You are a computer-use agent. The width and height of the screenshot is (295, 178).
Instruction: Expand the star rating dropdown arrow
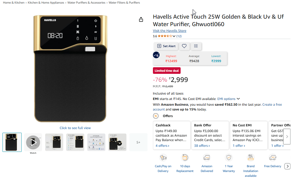point(174,36)
